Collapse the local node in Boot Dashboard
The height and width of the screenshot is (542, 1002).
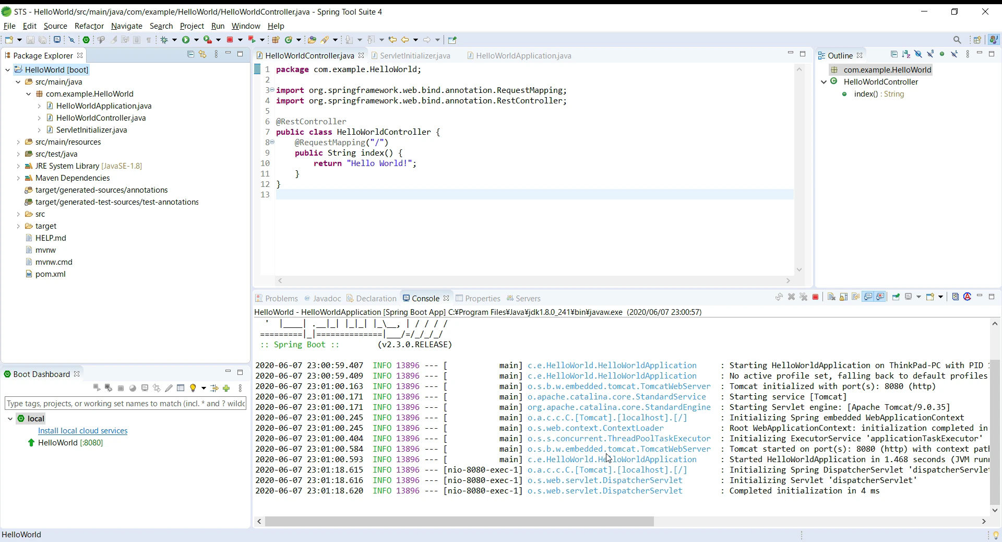point(10,419)
